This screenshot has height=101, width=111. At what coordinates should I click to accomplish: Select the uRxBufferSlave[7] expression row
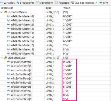point(22,91)
